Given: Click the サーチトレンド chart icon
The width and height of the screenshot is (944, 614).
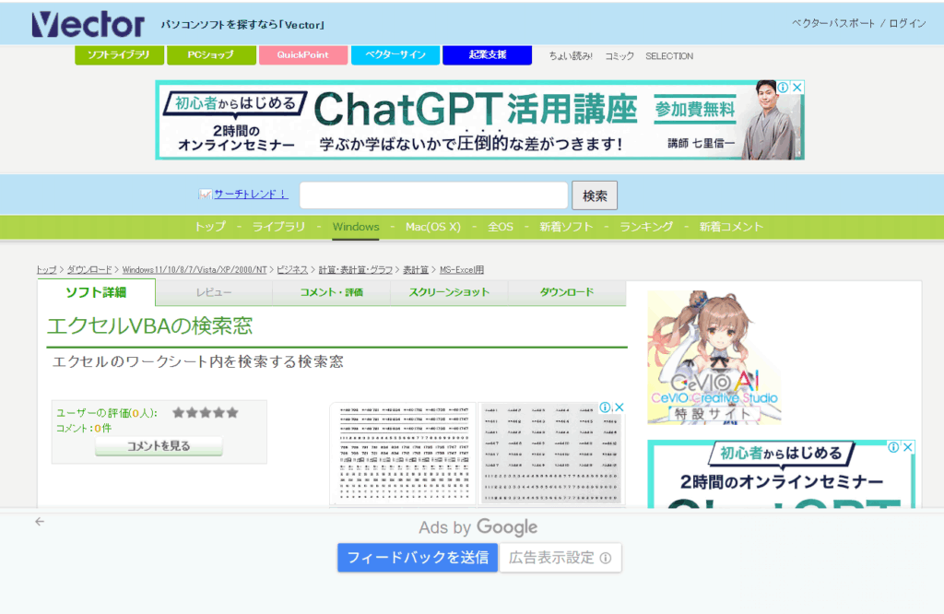Looking at the screenshot, I should 206,195.
